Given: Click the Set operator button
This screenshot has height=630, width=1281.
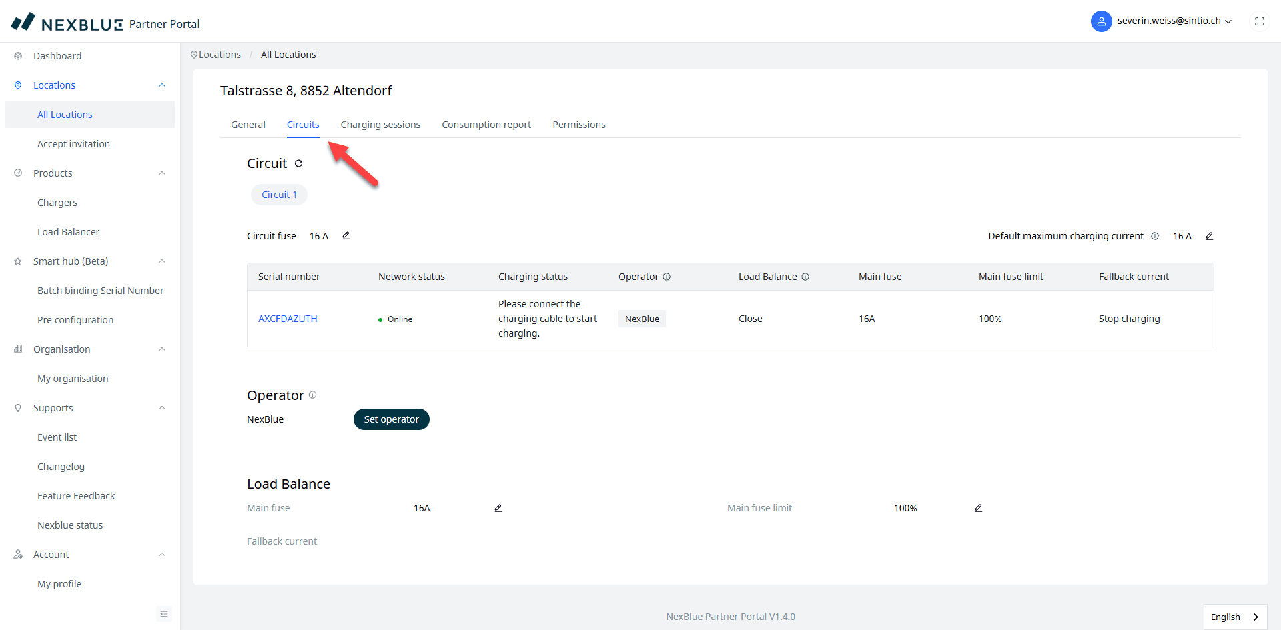Looking at the screenshot, I should (391, 419).
